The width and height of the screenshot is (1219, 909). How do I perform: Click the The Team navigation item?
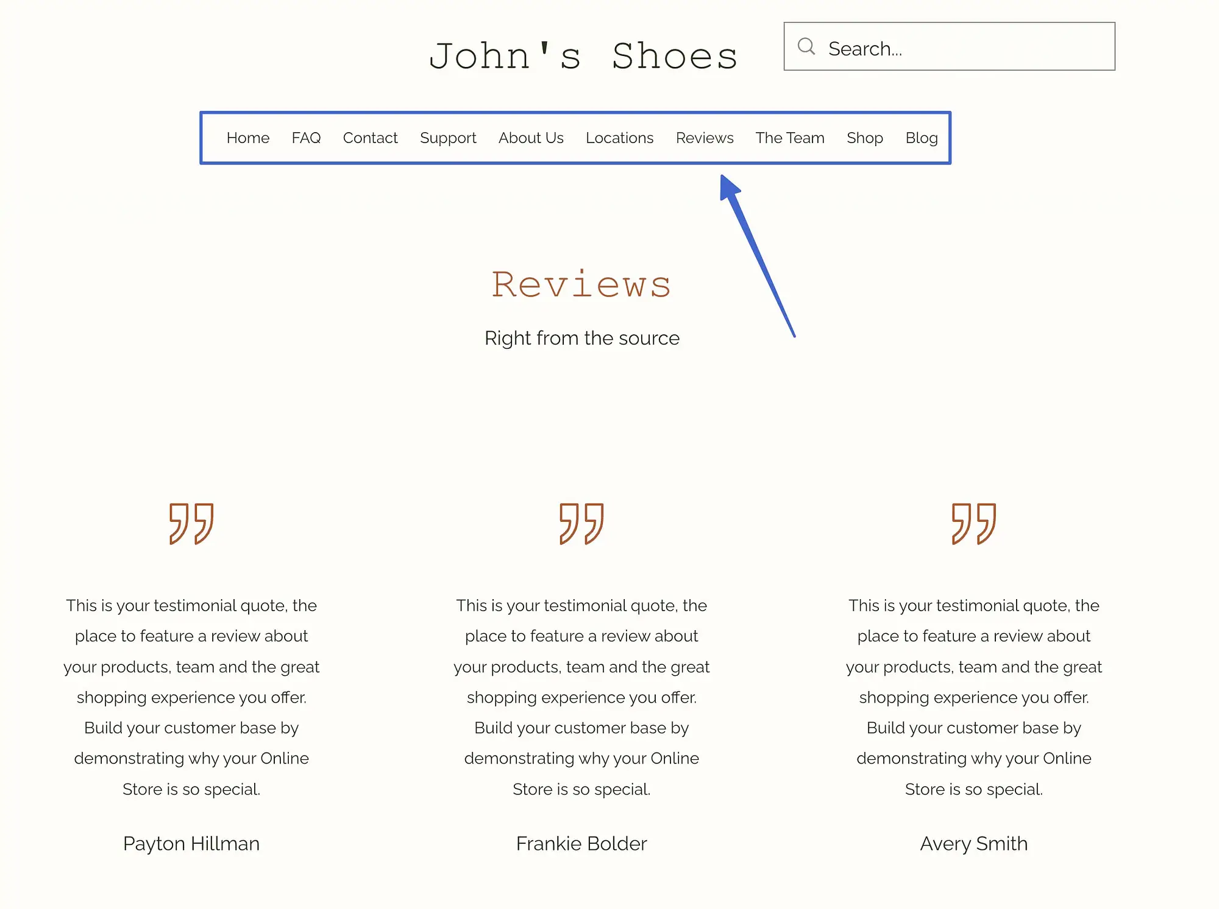click(790, 138)
